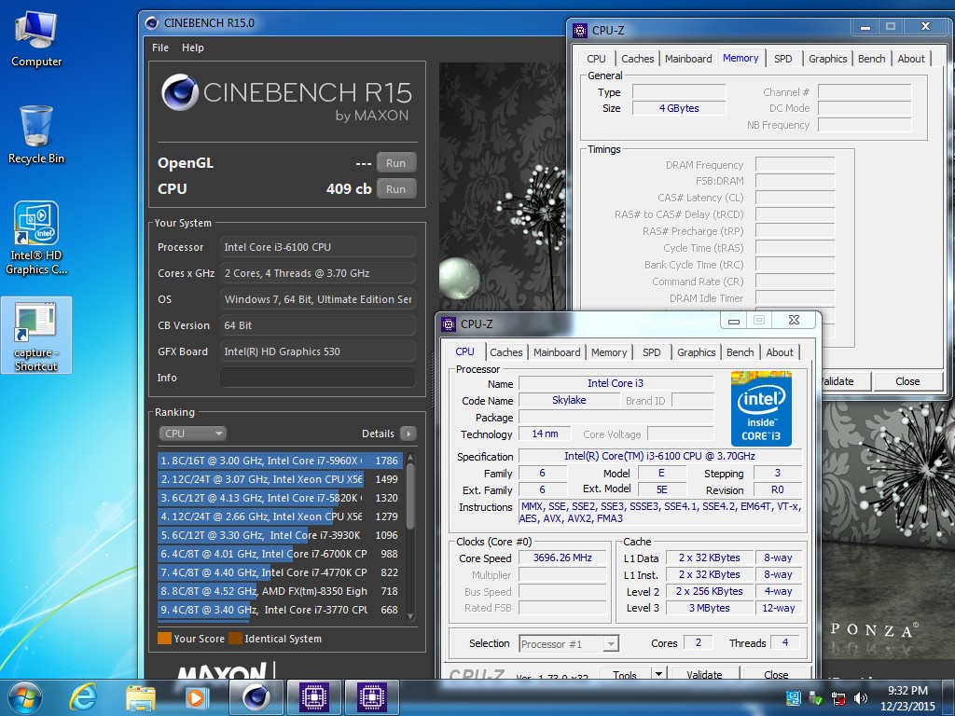This screenshot has width=955, height=716.
Task: Select the capture - Shortcut desktop icon
Action: point(36,336)
